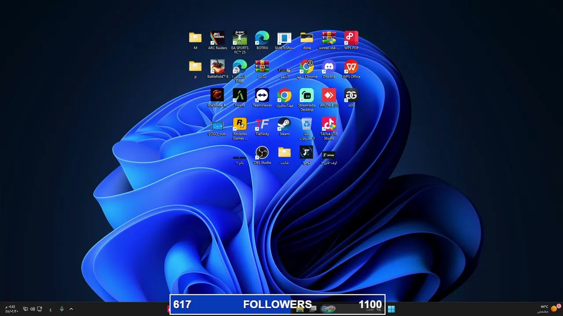The image size is (563, 316).
Task: Select the winrar-x64 installer icon
Action: tap(329, 40)
